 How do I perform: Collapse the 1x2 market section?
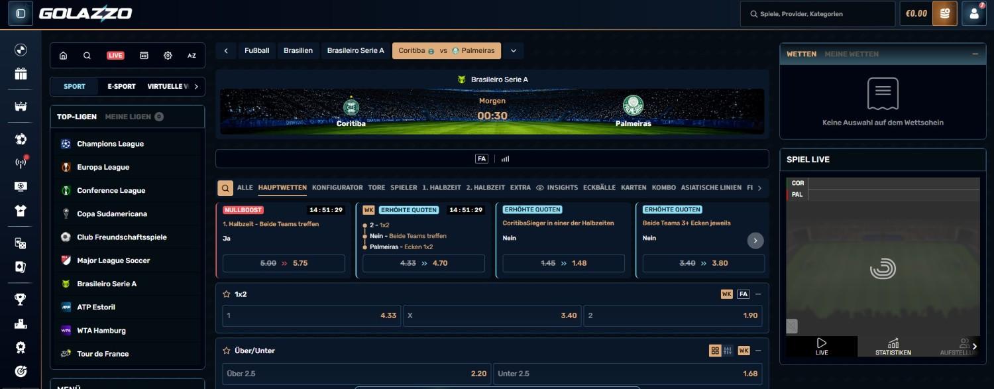(x=758, y=294)
